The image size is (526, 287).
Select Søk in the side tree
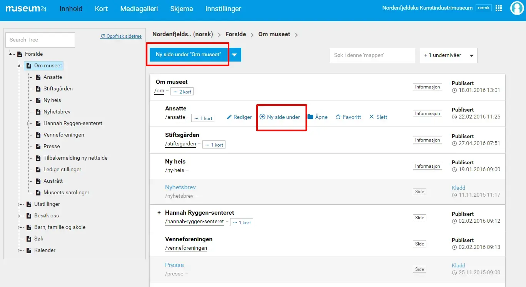point(39,239)
